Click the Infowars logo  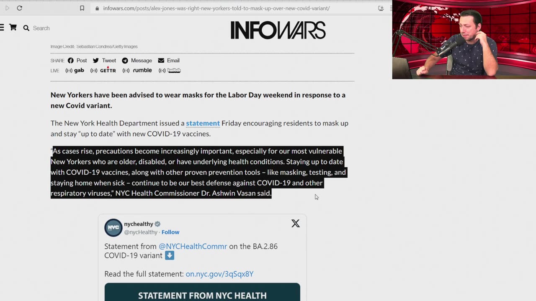click(278, 30)
